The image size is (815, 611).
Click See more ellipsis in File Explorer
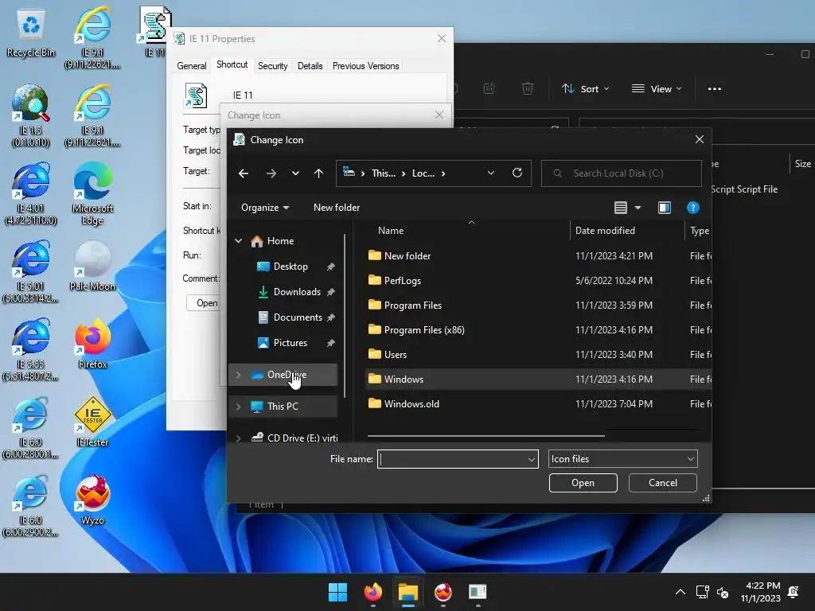click(x=714, y=89)
